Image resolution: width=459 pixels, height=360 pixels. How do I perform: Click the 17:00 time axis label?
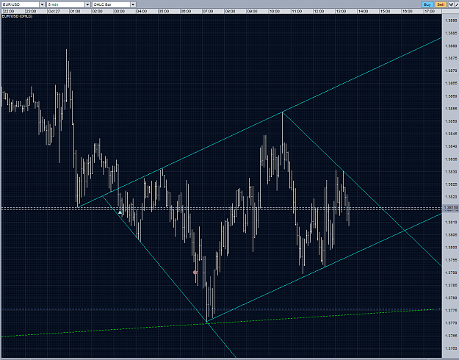(430, 11)
